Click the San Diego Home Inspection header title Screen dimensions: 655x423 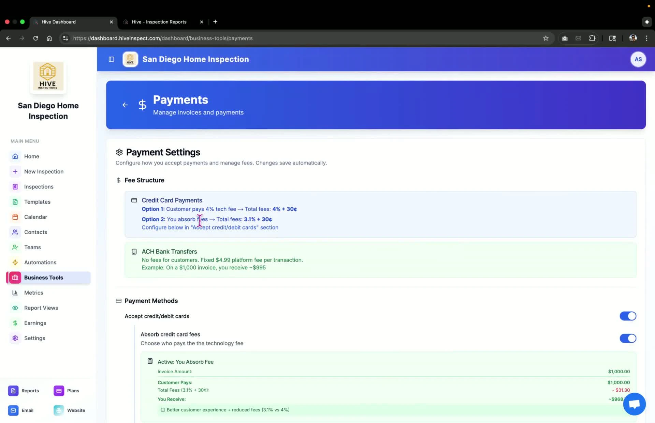195,59
